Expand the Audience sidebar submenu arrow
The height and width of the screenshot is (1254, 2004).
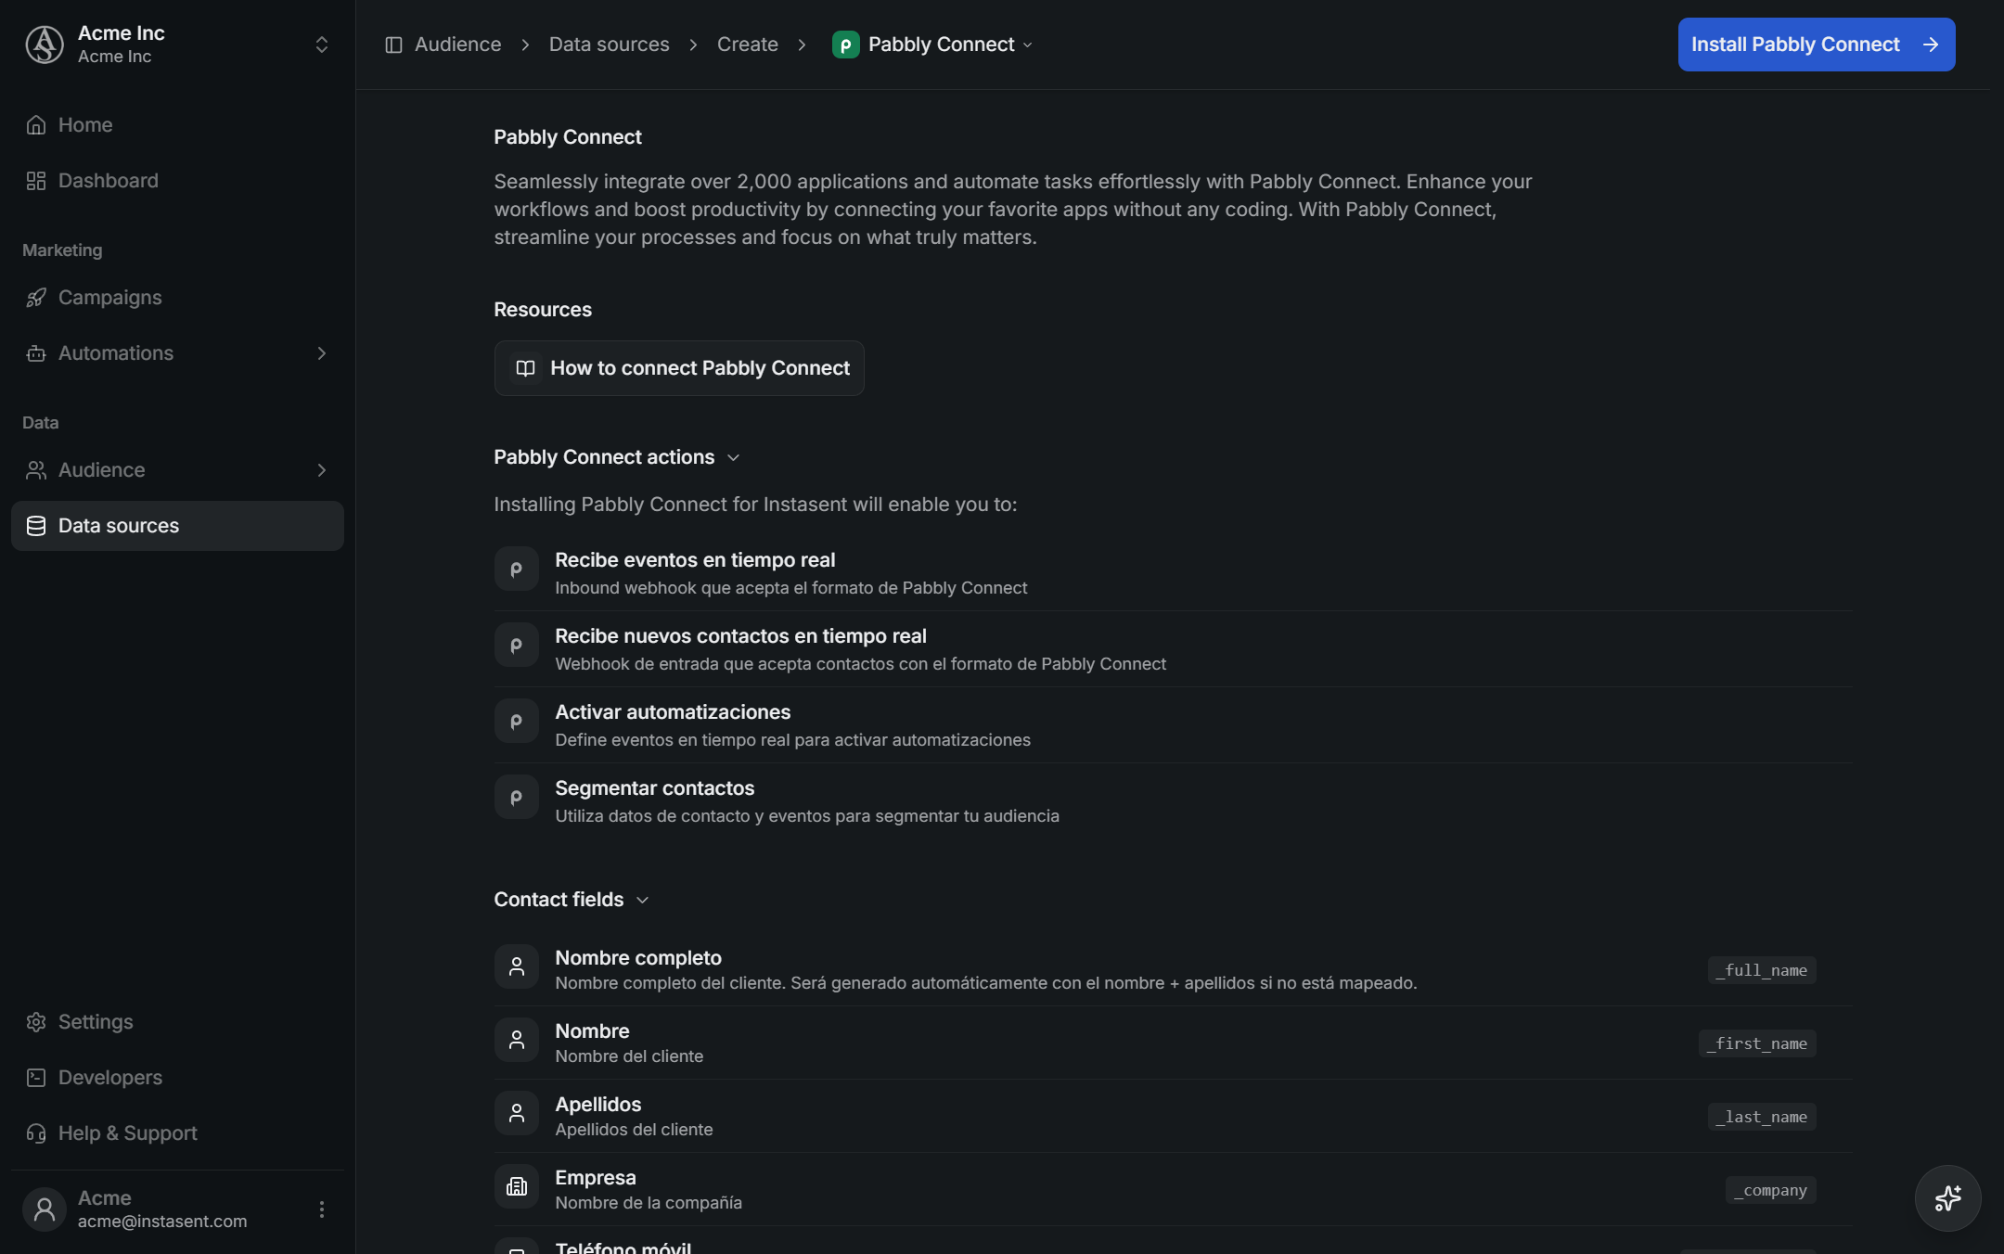click(322, 470)
